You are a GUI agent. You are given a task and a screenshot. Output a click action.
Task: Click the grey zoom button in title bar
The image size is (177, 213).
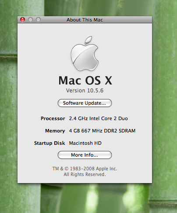[38, 19]
